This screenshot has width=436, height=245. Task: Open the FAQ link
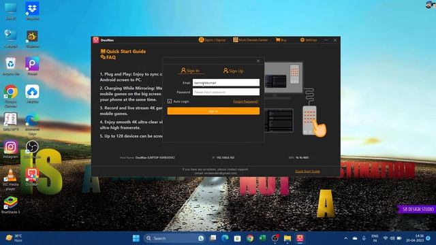point(108,57)
